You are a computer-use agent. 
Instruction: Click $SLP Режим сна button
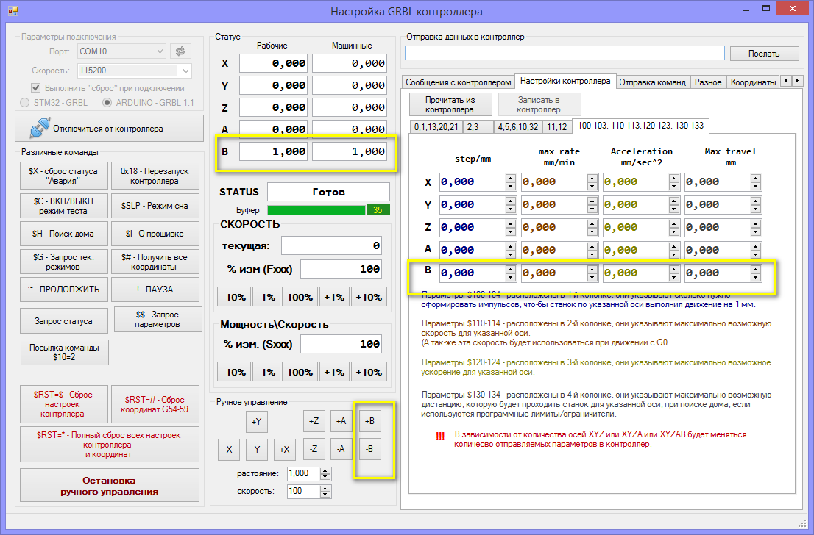pyautogui.click(x=155, y=206)
